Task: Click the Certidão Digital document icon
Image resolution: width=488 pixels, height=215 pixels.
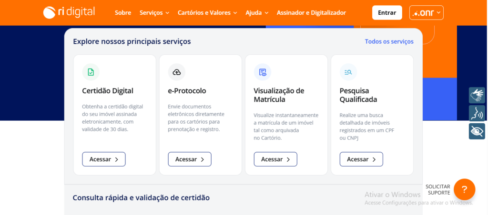Action: click(x=91, y=72)
